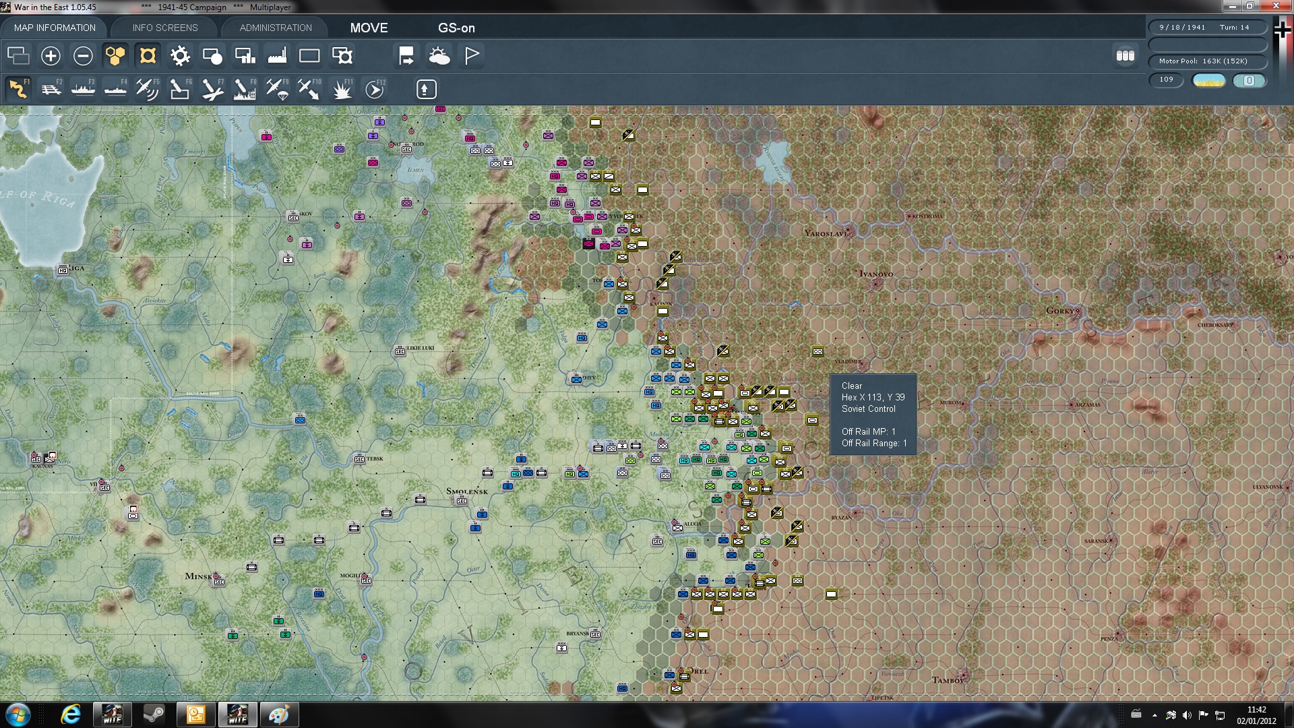Click the flag with arrow icon
The width and height of the screenshot is (1294, 728).
[x=406, y=55]
